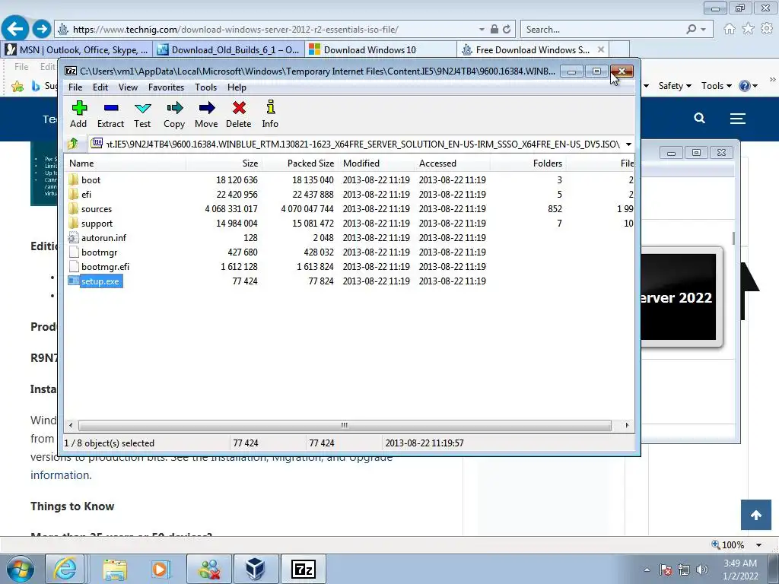Open the website hamburger menu
779x584 pixels.
click(738, 118)
